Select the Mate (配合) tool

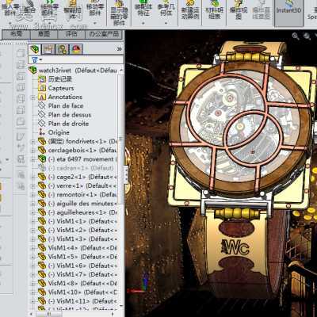tap(29, 7)
